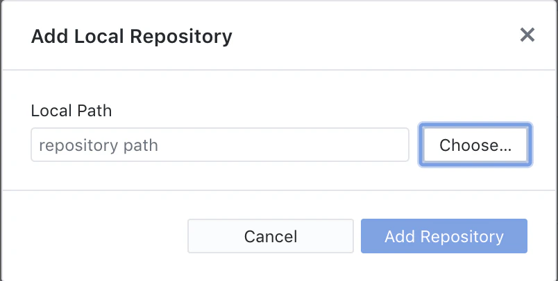The height and width of the screenshot is (281, 558).
Task: Pick a repository directory using Choose…
Action: click(x=475, y=145)
